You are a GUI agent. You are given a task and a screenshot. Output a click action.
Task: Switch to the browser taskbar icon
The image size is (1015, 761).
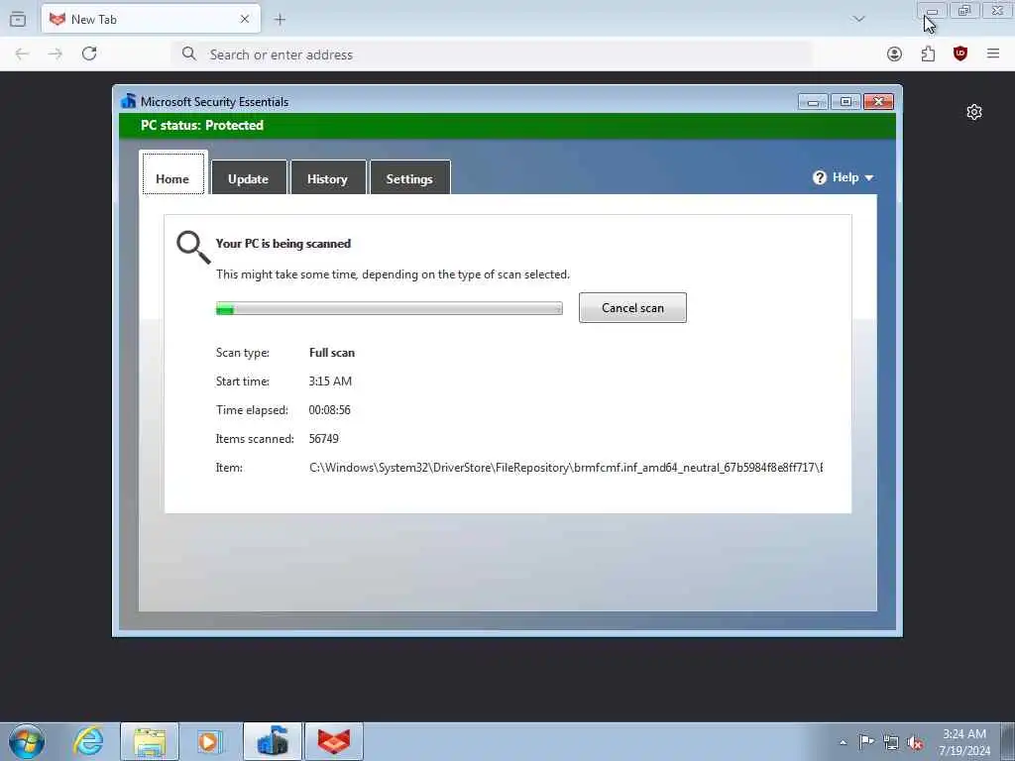coord(334,741)
